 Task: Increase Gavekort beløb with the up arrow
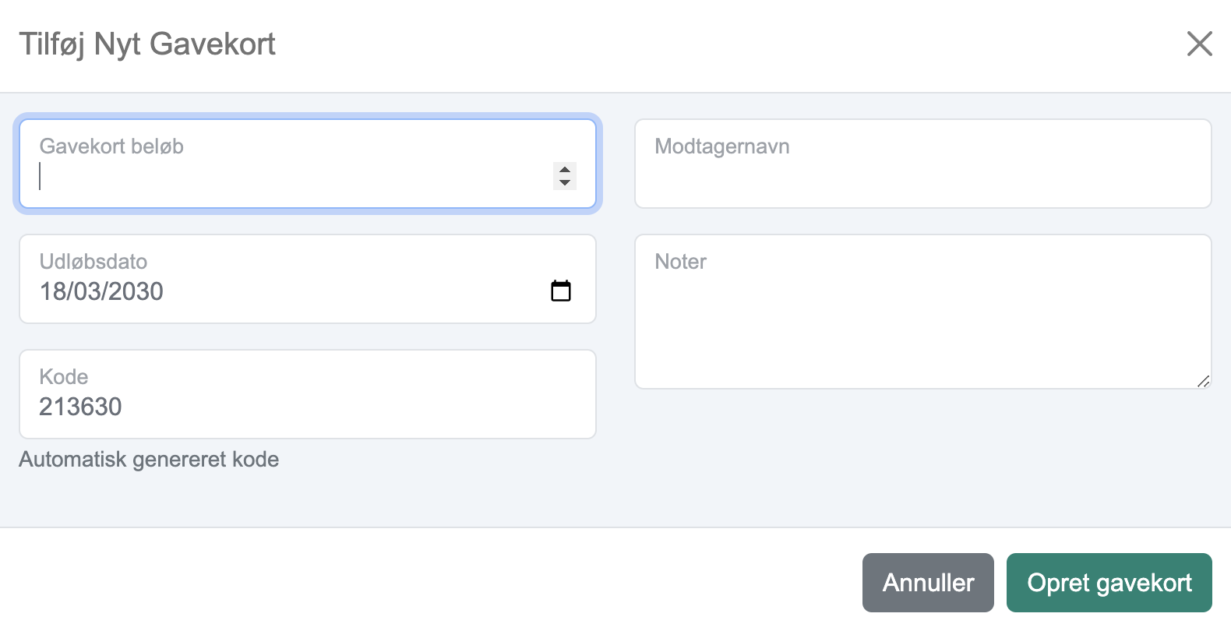coord(565,170)
